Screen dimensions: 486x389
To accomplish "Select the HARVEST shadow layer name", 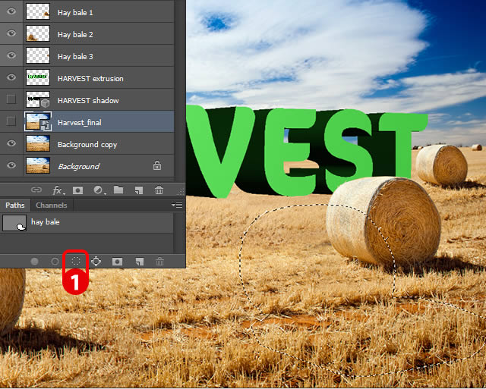I will click(x=88, y=101).
